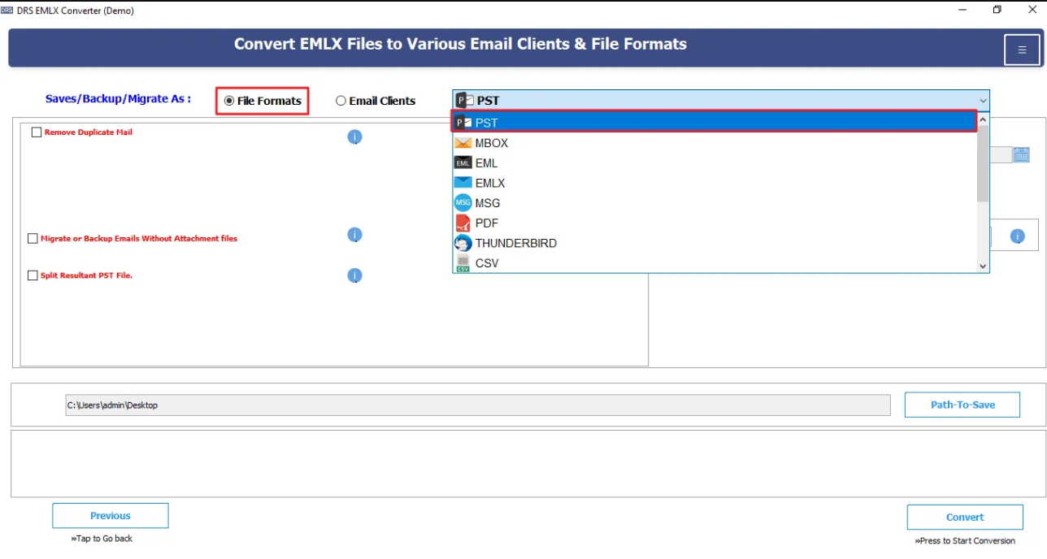Click info icon beside Remove Duplicate Mail
1047x559 pixels.
(354, 136)
